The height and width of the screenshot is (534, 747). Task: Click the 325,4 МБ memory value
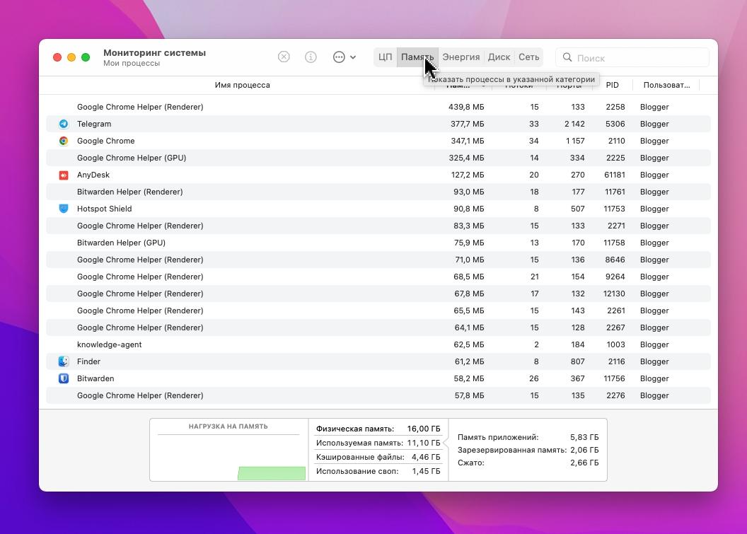tap(466, 158)
